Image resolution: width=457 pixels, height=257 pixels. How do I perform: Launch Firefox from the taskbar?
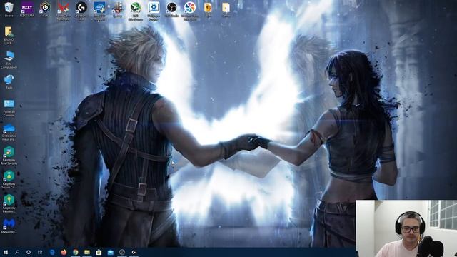click(x=64, y=252)
